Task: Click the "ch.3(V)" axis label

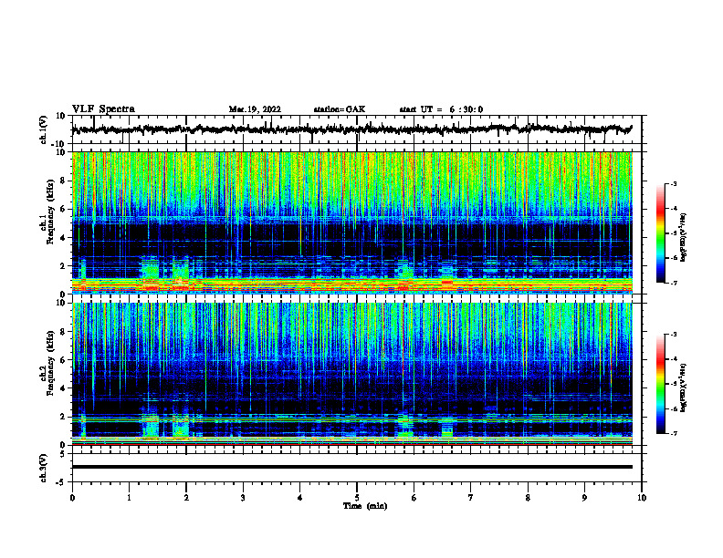Action: (44, 469)
